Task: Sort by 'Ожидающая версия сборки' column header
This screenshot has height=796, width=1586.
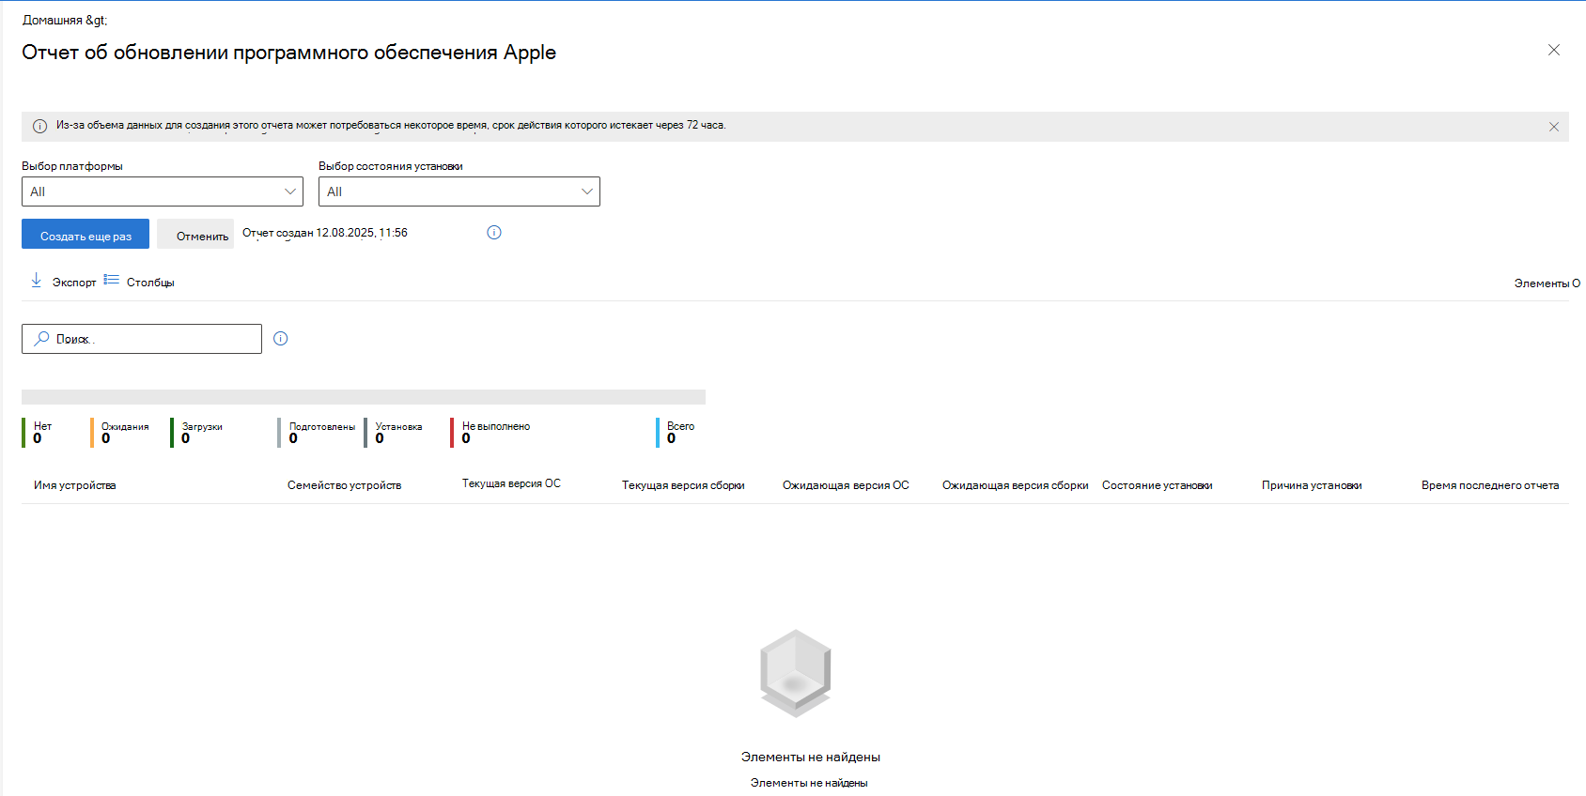Action: tap(1015, 485)
